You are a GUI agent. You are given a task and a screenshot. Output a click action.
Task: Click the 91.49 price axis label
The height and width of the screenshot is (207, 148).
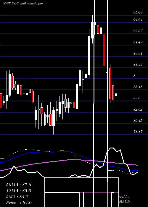click(138, 42)
